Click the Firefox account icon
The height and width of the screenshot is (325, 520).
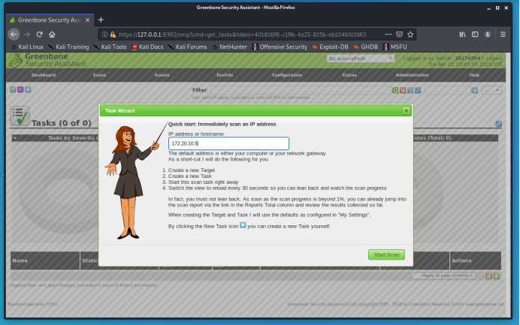click(488, 34)
